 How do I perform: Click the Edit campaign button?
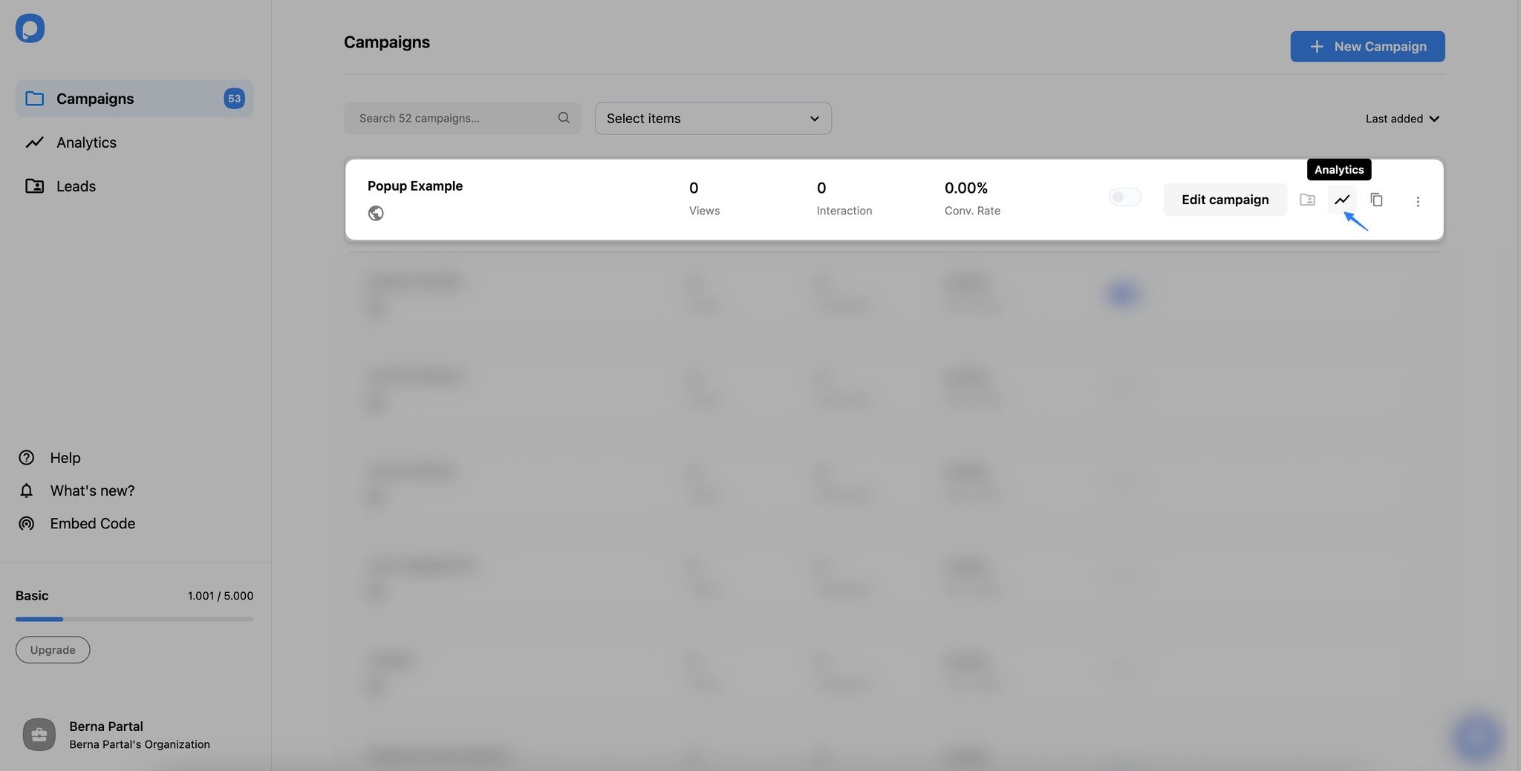[1225, 200]
